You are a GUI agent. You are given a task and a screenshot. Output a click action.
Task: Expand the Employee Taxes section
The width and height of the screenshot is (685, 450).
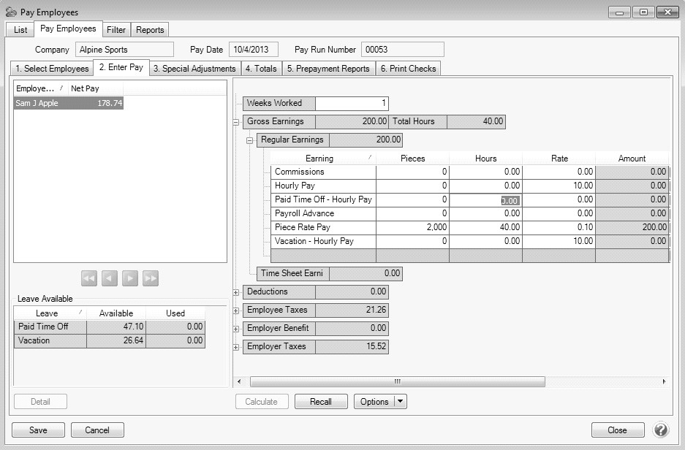point(236,310)
